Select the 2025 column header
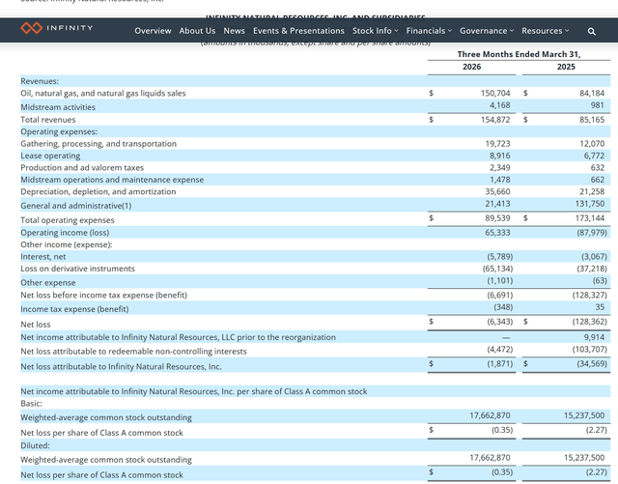The image size is (618, 484). click(x=566, y=67)
